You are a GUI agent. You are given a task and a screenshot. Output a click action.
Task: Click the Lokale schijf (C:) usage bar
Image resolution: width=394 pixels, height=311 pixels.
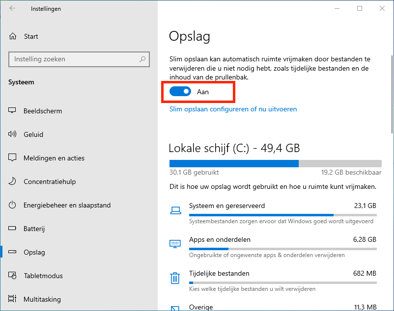pyautogui.click(x=275, y=164)
